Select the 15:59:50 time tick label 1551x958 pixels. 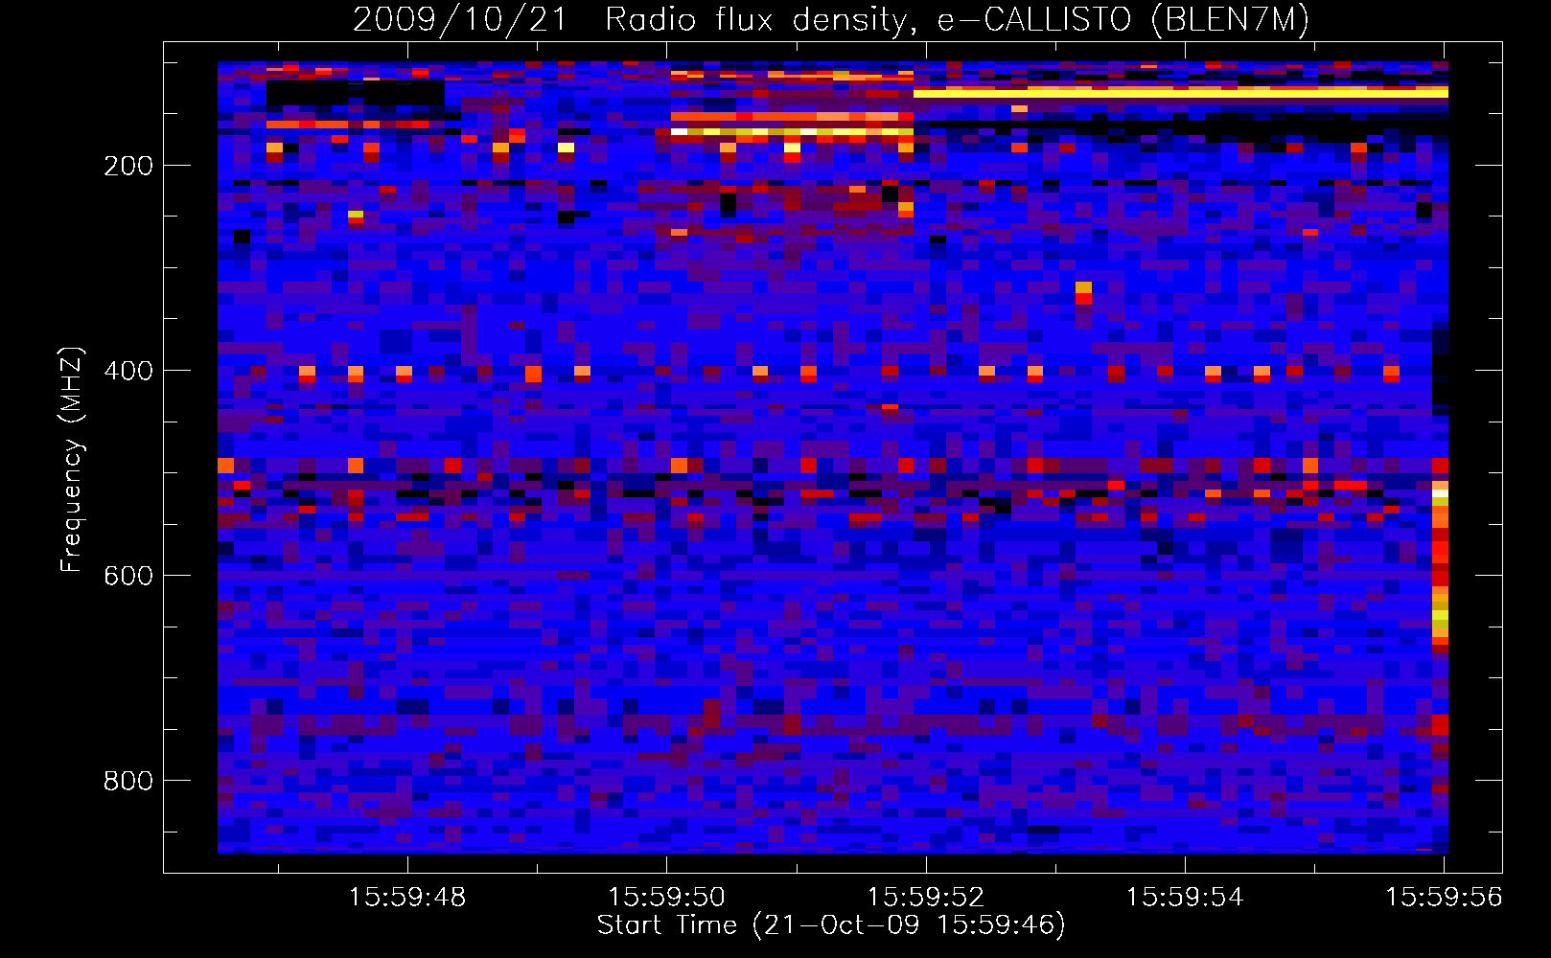tap(666, 897)
